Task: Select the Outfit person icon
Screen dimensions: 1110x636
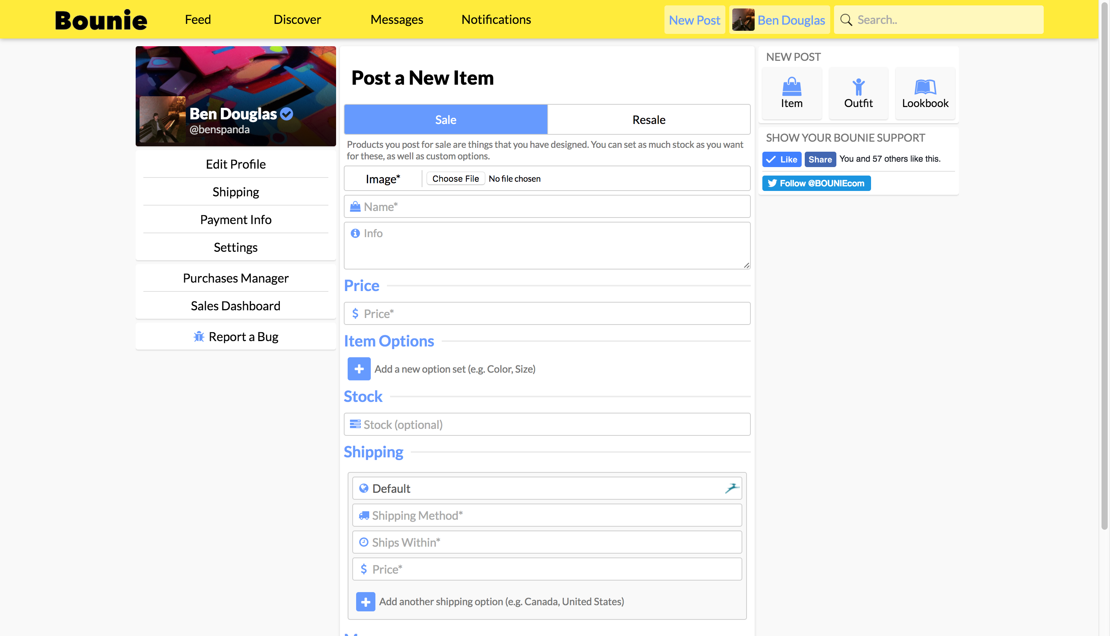Action: click(x=858, y=87)
